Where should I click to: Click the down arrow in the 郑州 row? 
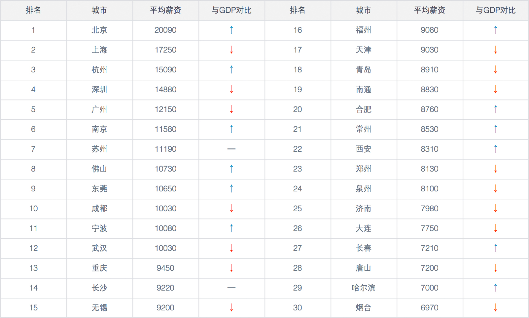(496, 169)
